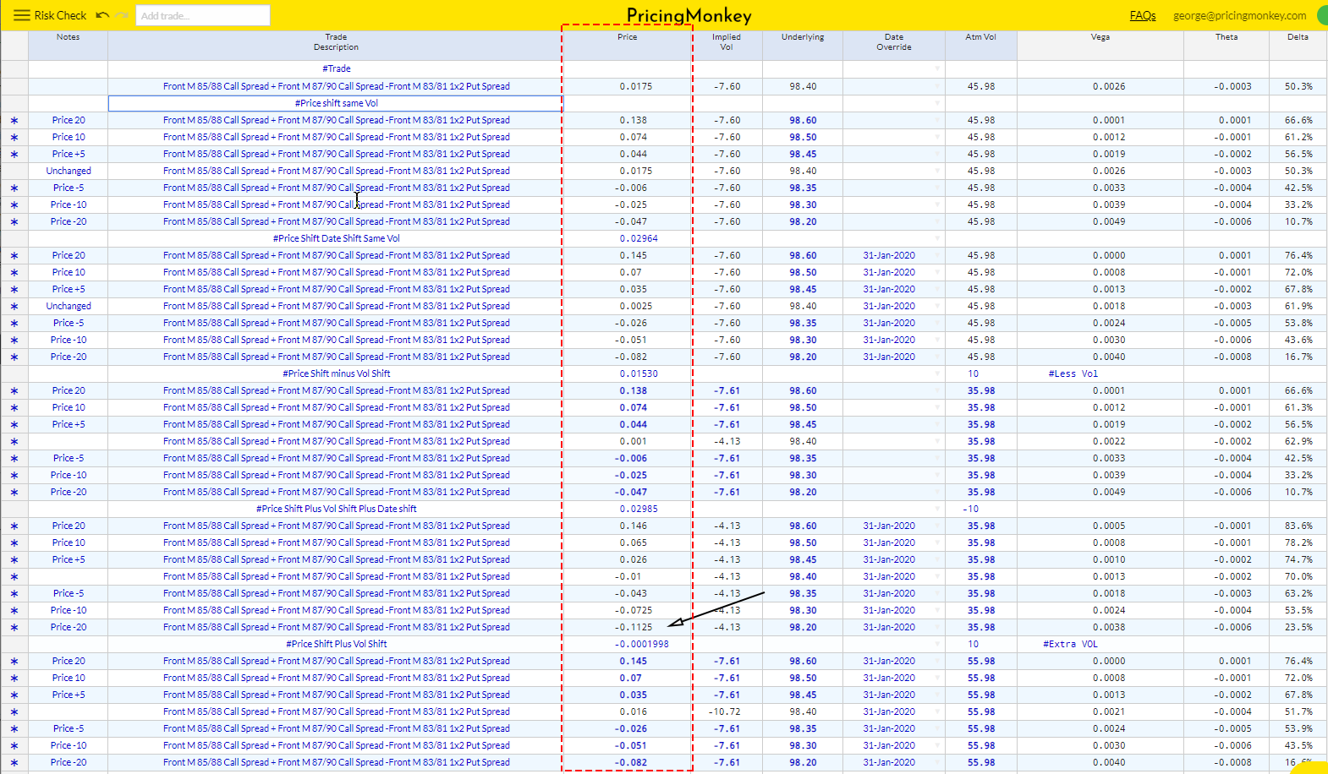Select the '#Price Shift minus Vol Shift' cell

pos(336,373)
